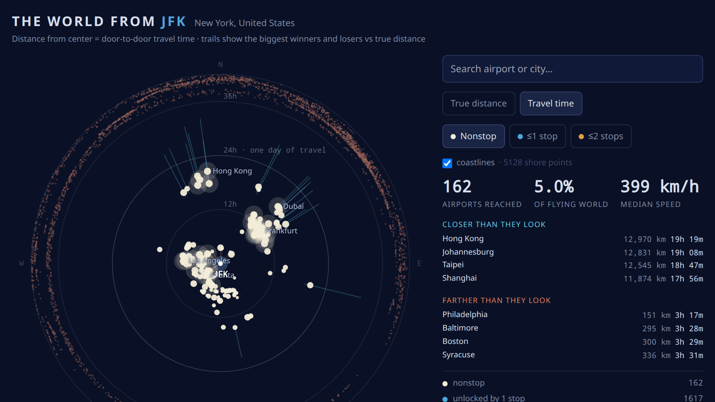The image size is (715, 402).
Task: Toggle the ≤1 stop filter
Action: 537,136
